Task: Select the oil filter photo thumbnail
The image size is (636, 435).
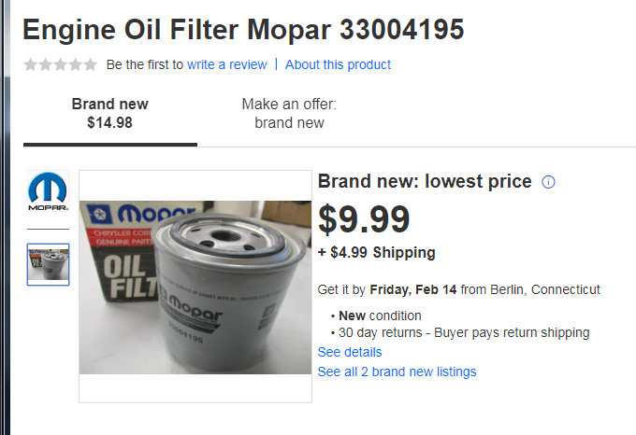Action: [48, 264]
